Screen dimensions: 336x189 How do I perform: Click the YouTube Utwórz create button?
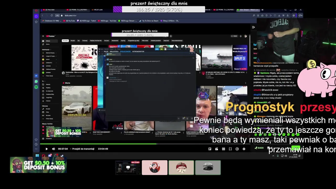pos(234,36)
